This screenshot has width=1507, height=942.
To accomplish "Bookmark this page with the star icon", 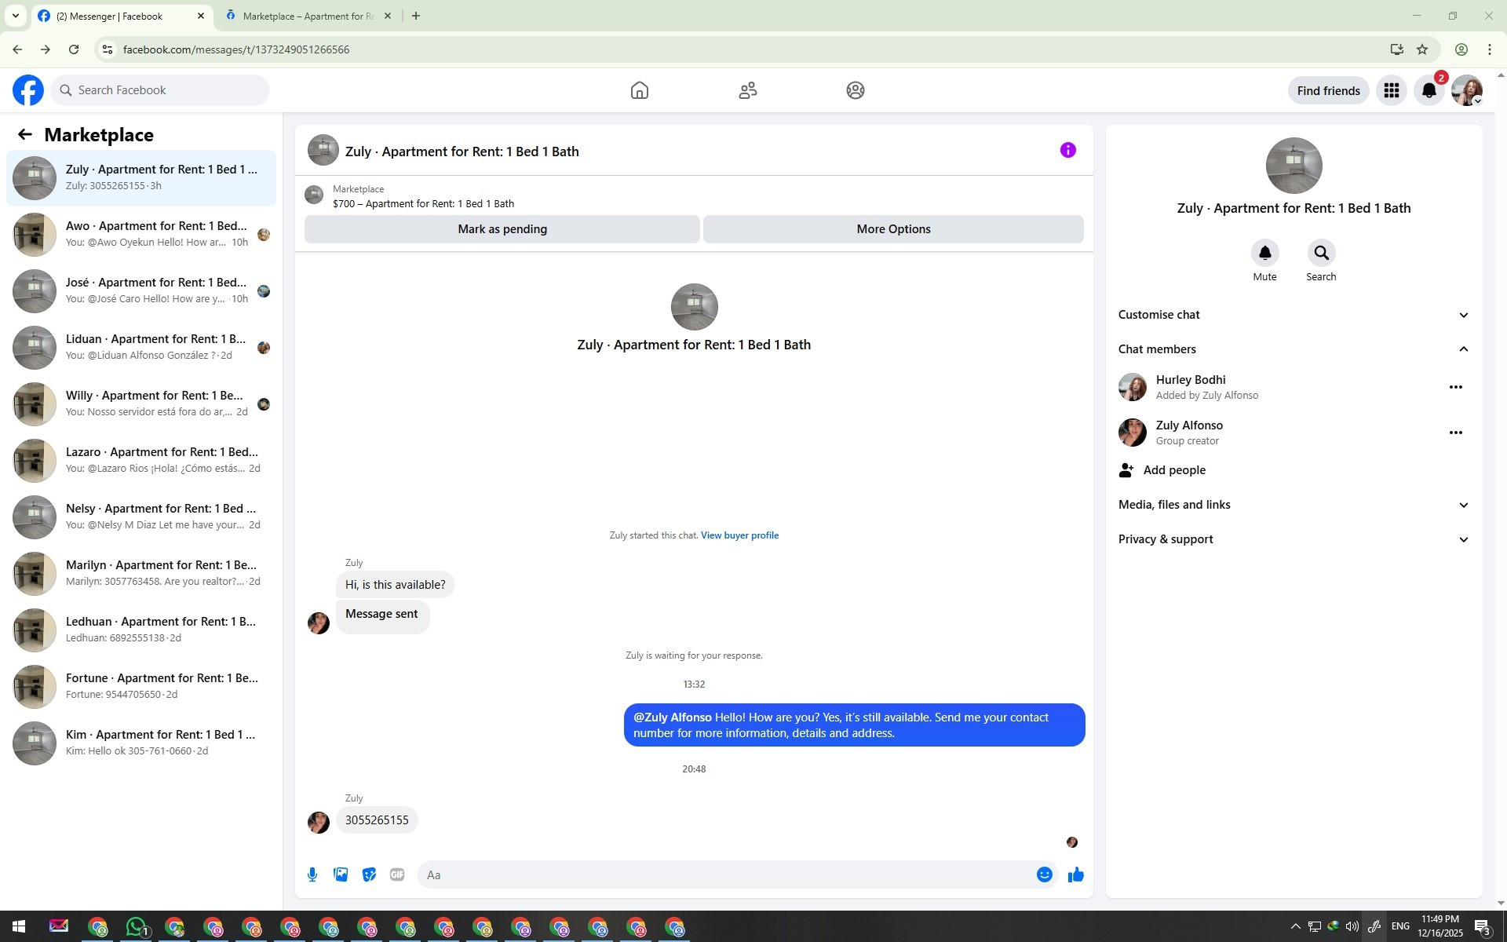I will point(1422,49).
